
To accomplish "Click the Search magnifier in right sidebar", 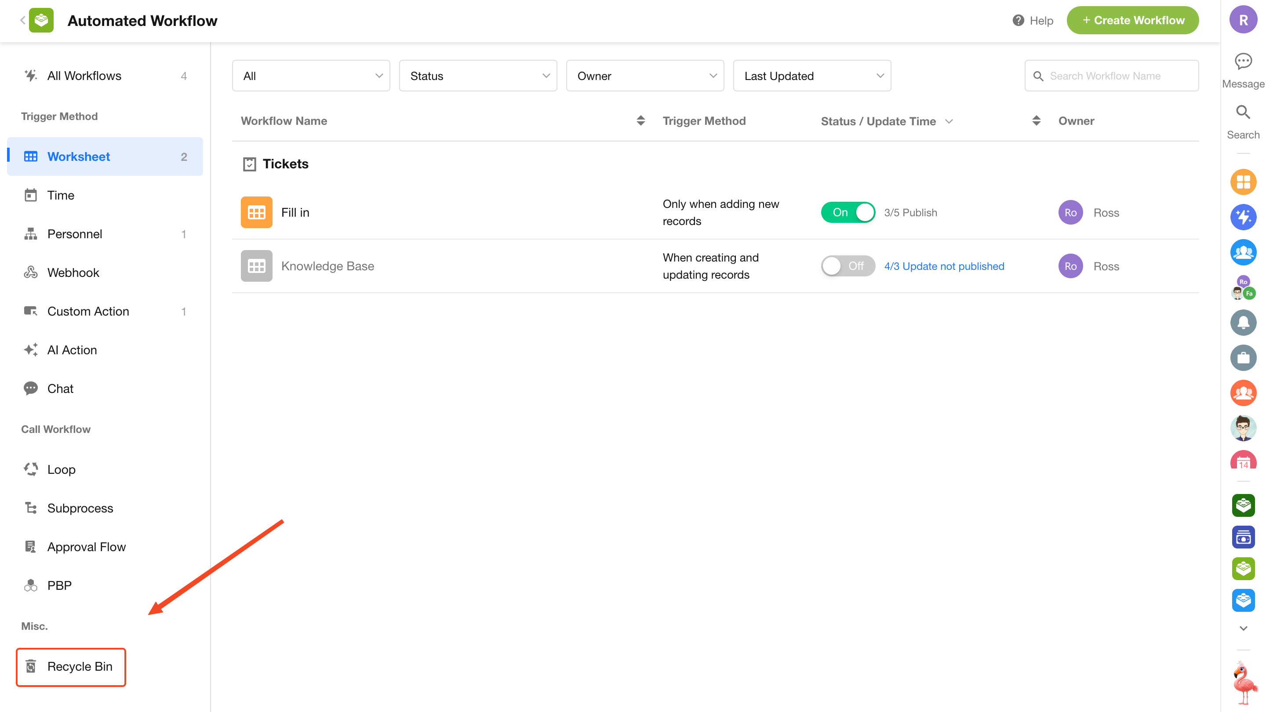I will (1243, 113).
